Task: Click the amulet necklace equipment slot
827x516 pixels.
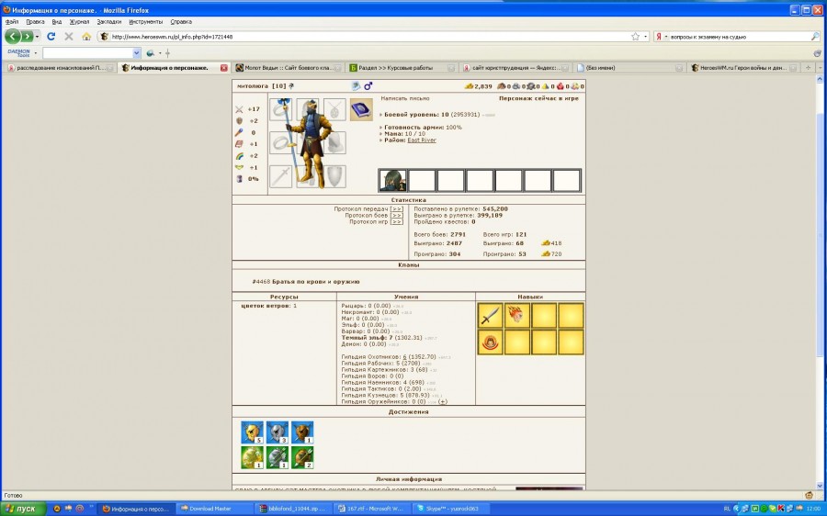Action: pyautogui.click(x=334, y=109)
